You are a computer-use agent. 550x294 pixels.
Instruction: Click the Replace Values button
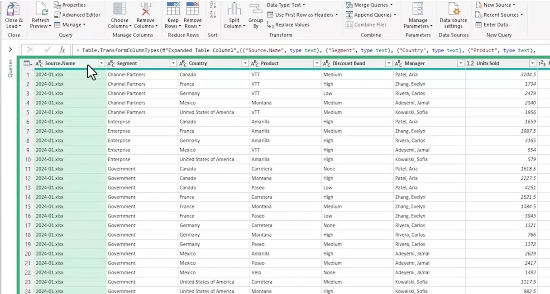pos(288,25)
